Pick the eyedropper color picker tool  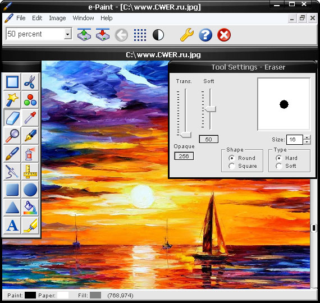(x=30, y=117)
